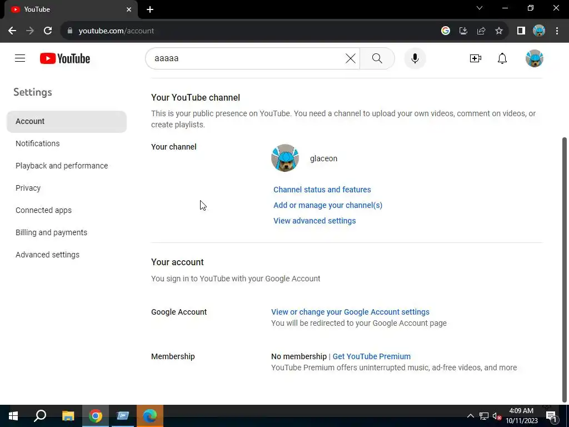Image resolution: width=569 pixels, height=427 pixels.
Task: Click the 'Your account' heading
Action: click(x=177, y=262)
